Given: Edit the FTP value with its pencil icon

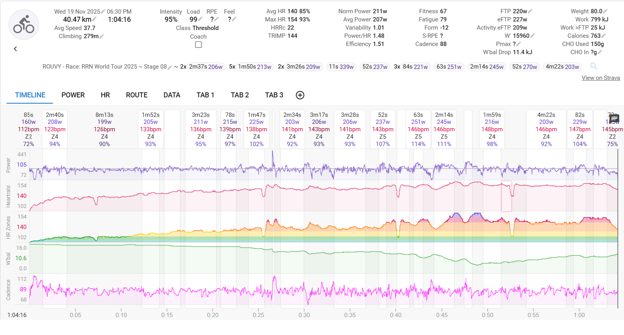Looking at the screenshot, I should (x=531, y=11).
